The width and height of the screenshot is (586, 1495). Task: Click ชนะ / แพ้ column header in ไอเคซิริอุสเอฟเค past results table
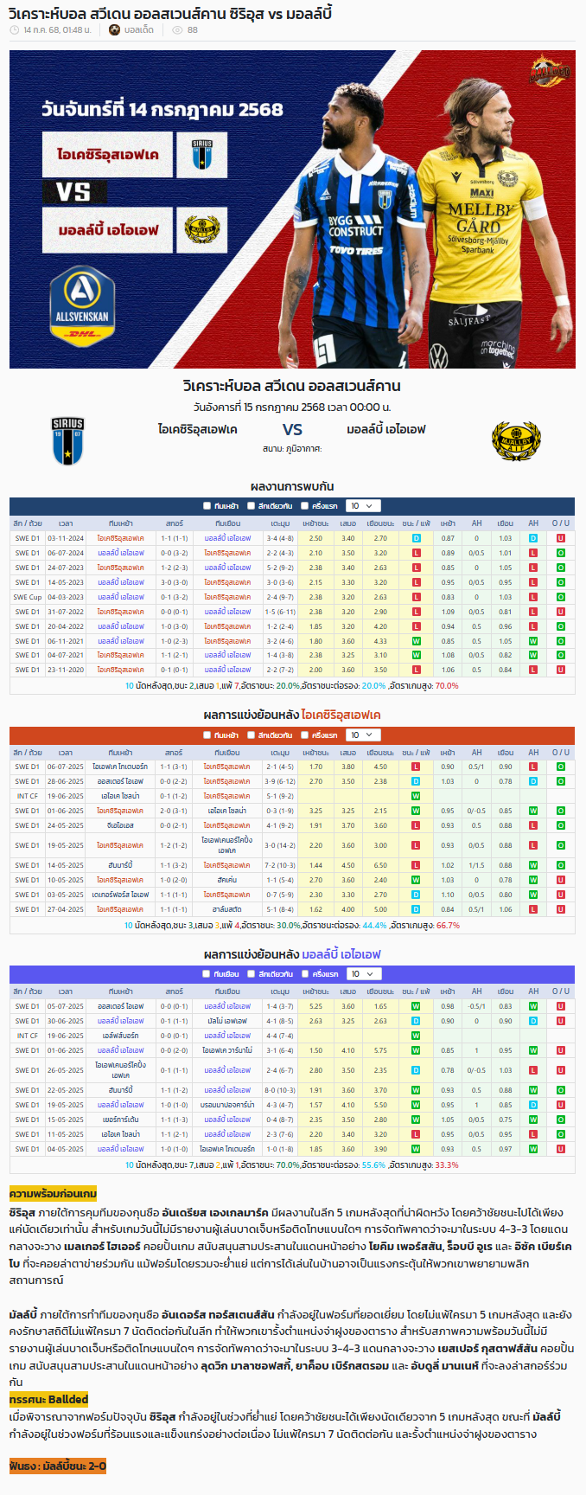pos(416,753)
